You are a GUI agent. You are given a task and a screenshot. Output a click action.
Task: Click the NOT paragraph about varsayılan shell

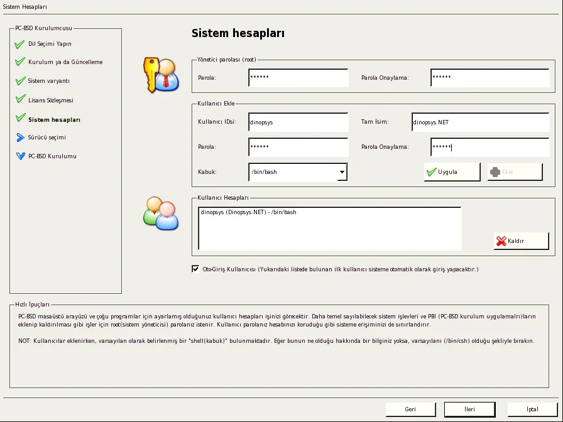tap(276, 341)
